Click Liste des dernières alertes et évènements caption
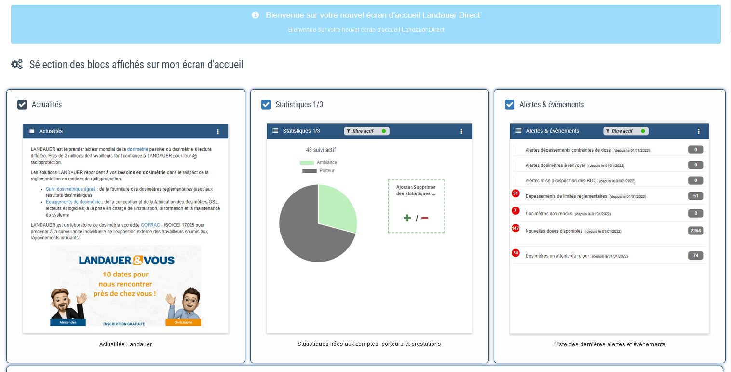The height and width of the screenshot is (372, 731). coord(610,344)
